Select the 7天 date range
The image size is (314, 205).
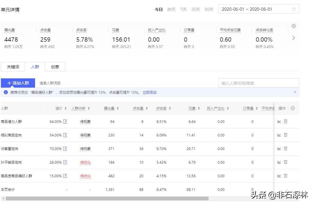[183, 10]
